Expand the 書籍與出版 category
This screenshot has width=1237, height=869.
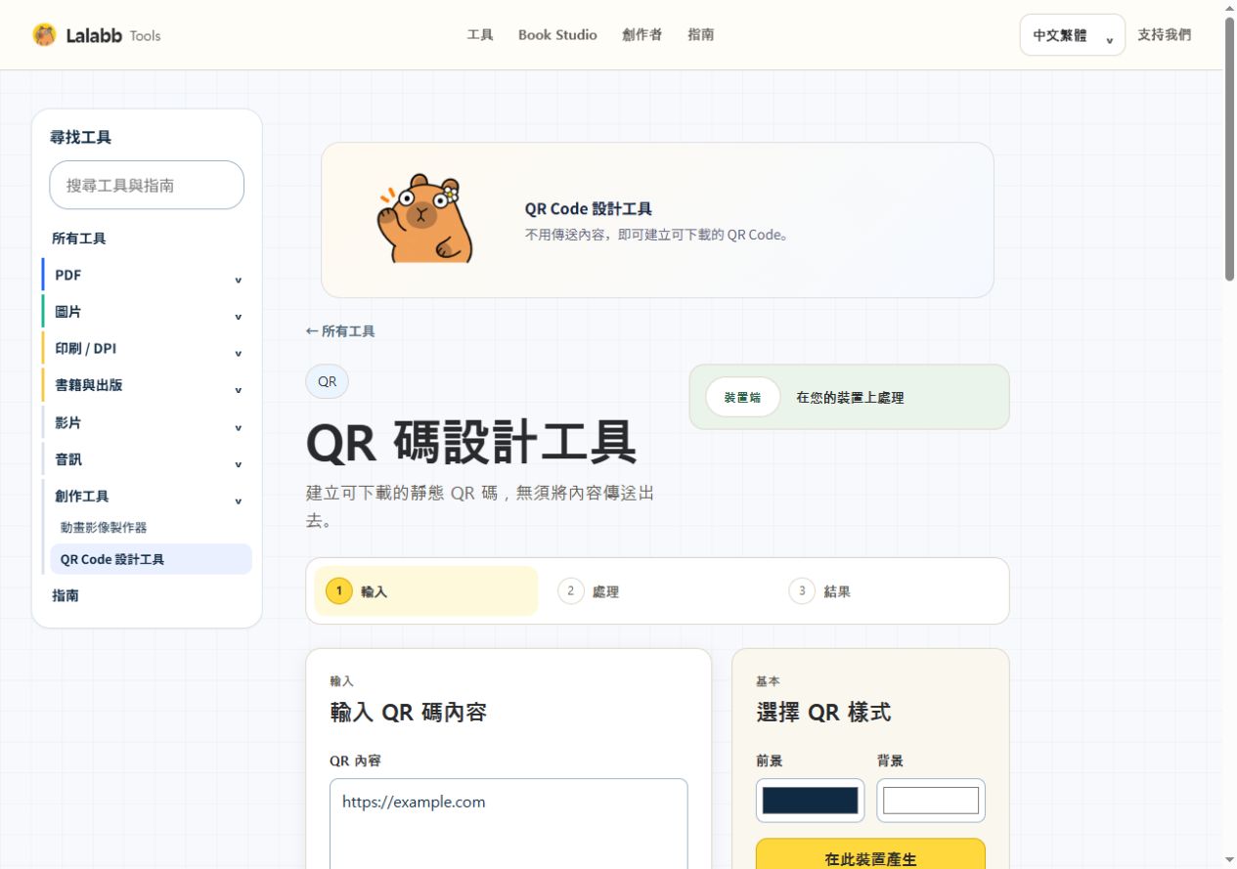pos(147,385)
